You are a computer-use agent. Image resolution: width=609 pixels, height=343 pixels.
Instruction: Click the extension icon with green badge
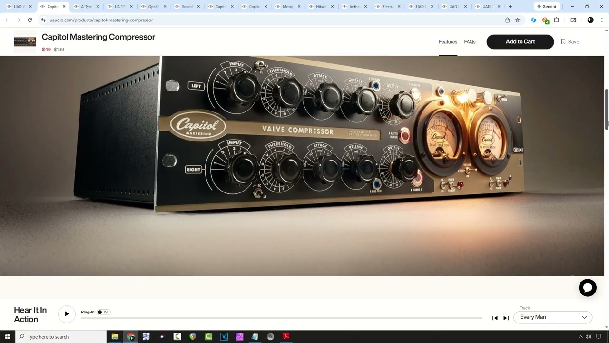tap(545, 20)
